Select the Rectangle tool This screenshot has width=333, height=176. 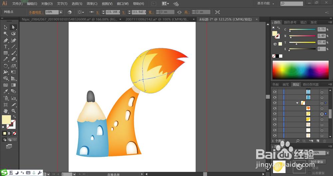click(x=6, y=53)
